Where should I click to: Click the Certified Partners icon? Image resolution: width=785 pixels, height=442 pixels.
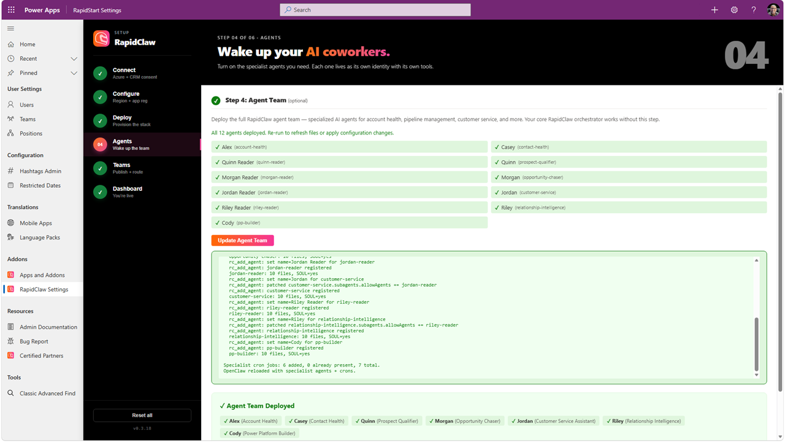[x=11, y=355]
